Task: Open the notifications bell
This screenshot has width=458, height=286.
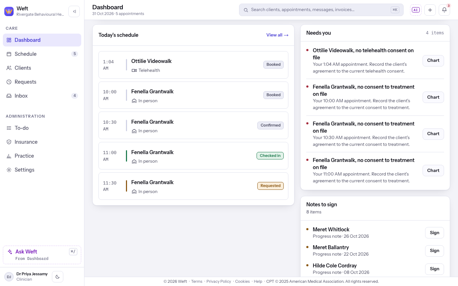Action: click(x=444, y=10)
